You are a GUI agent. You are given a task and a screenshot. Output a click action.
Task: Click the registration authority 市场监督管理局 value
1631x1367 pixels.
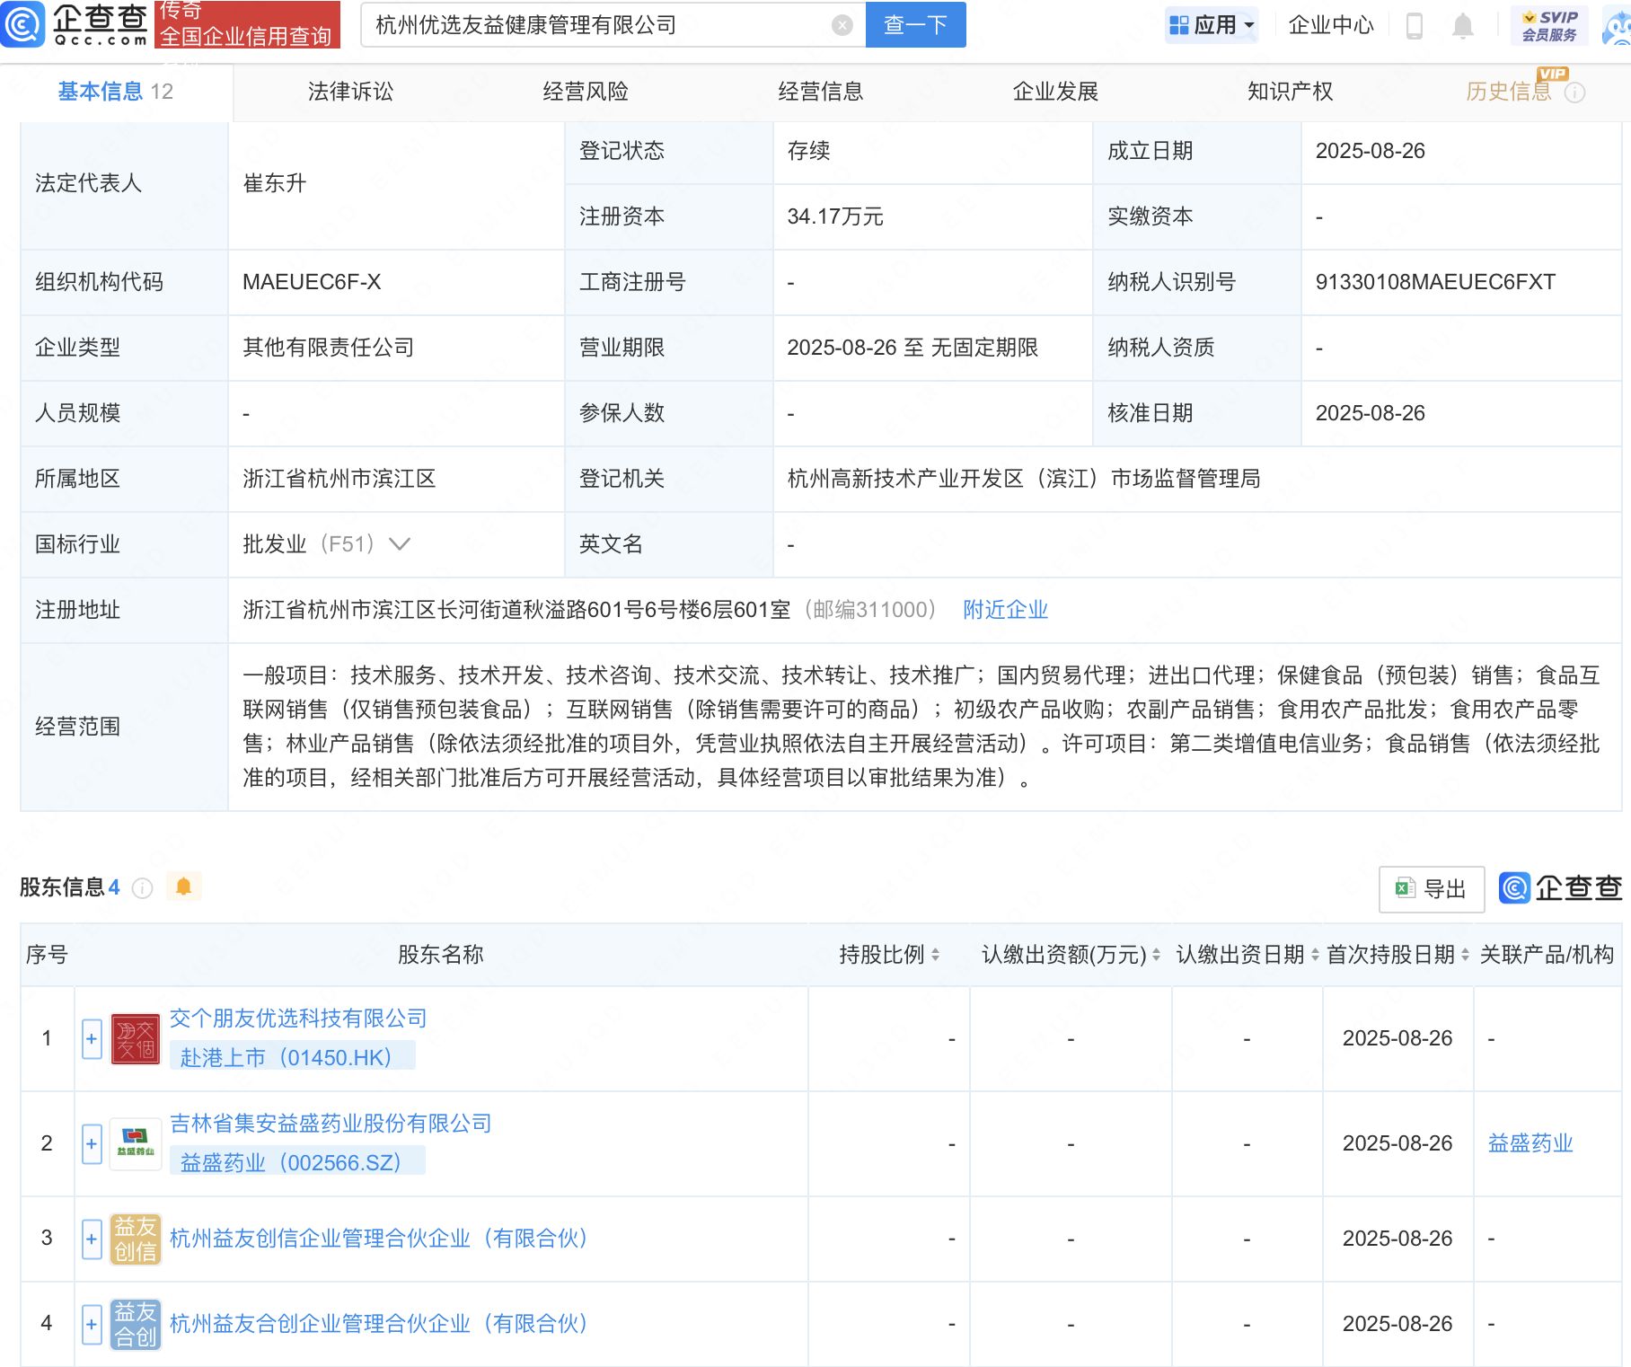coord(1024,479)
